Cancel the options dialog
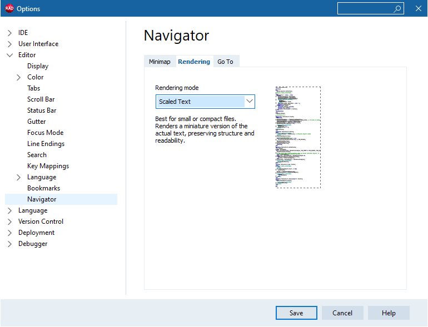Screen dimensions: 428x327 342,313
